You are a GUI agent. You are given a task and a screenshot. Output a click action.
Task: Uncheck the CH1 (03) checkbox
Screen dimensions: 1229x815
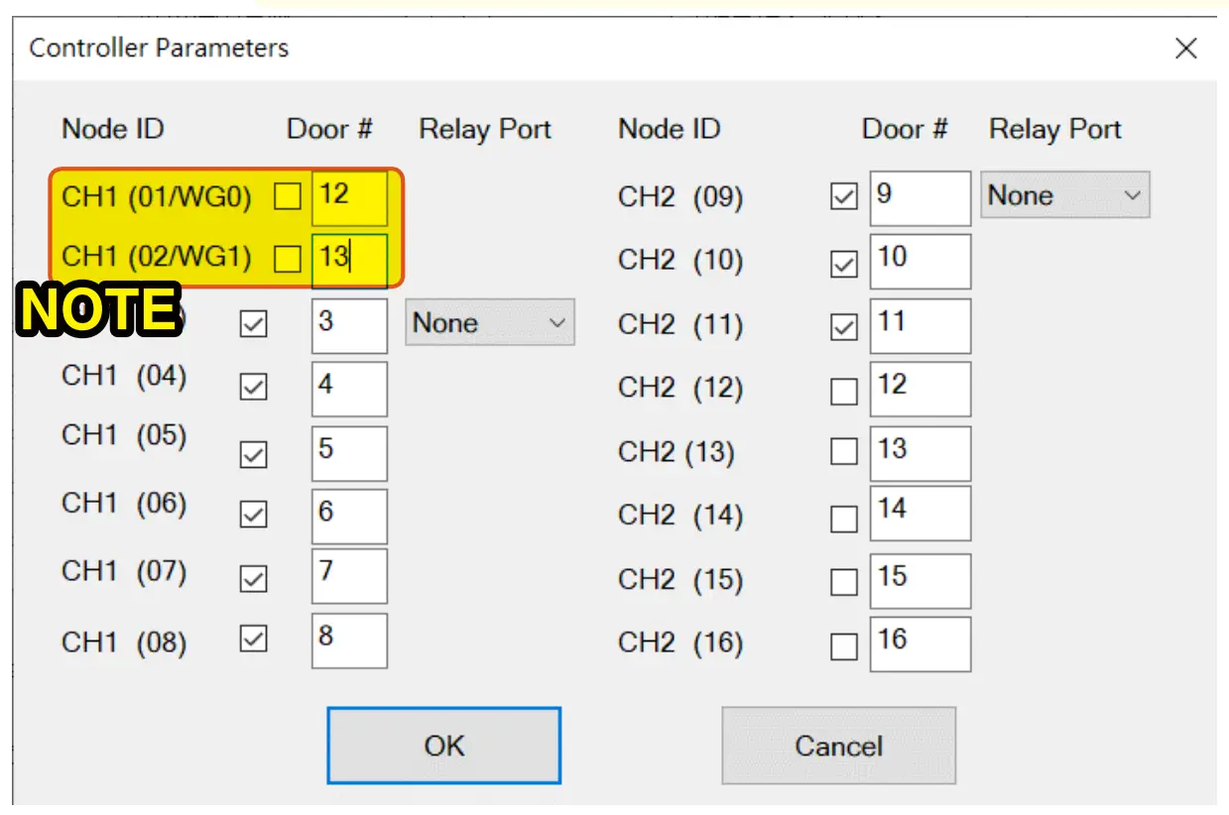(251, 326)
